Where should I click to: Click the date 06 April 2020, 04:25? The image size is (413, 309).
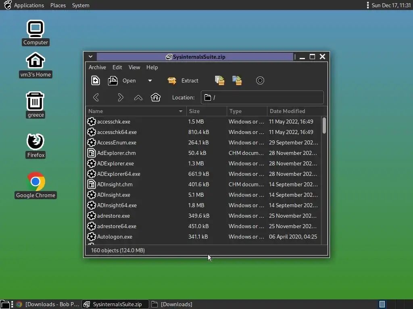(293, 237)
